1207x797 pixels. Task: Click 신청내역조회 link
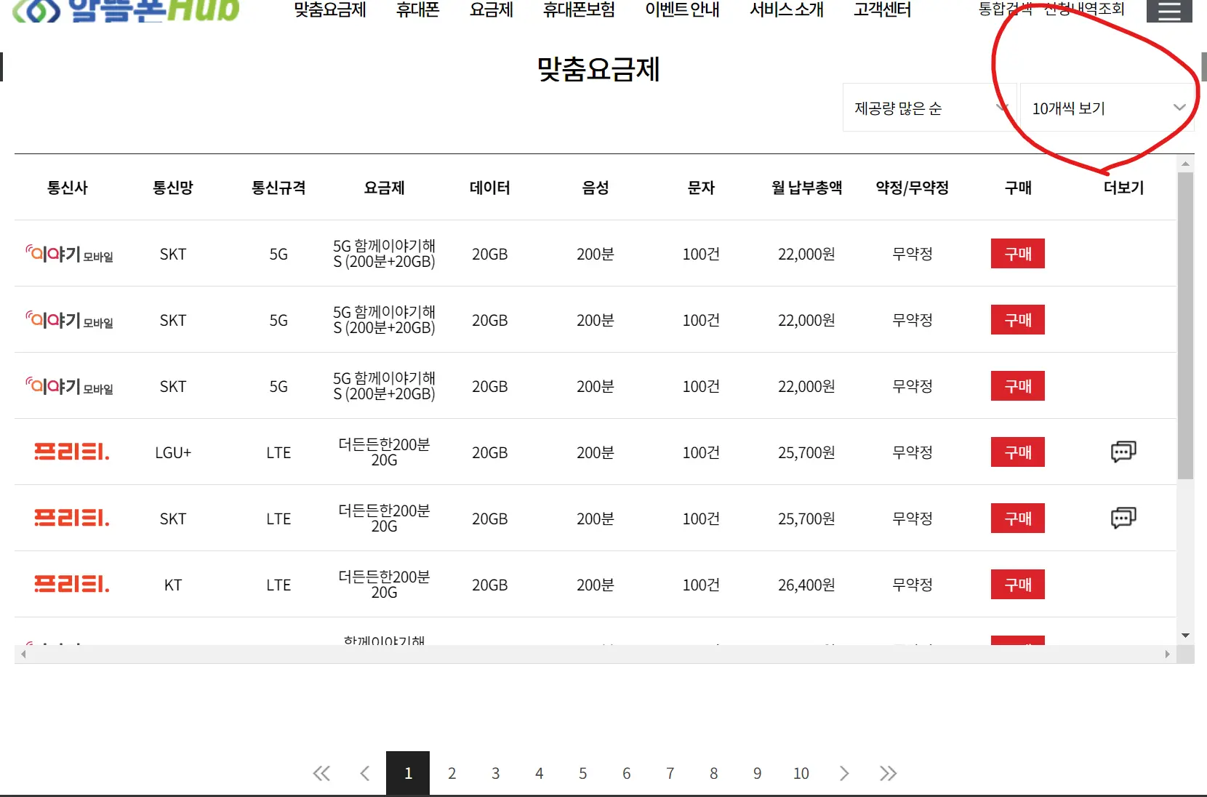(x=1085, y=9)
